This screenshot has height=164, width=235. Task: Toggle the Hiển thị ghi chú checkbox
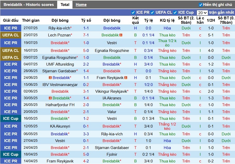pyautogui.click(x=201, y=5)
